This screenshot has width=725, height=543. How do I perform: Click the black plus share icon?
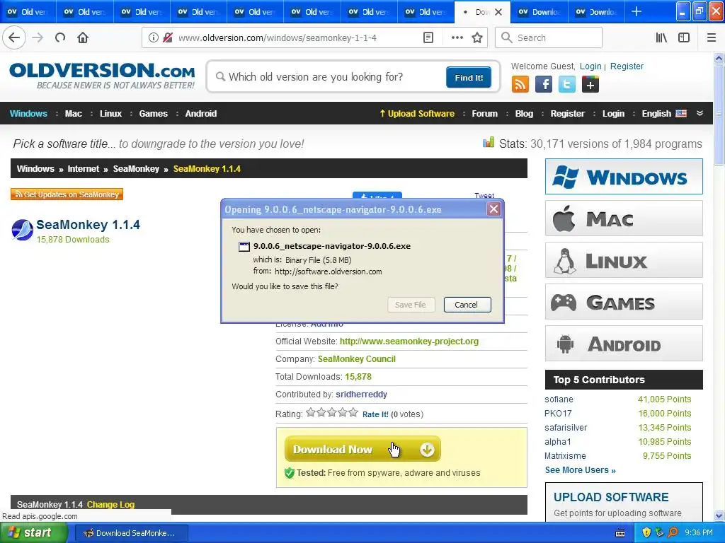[590, 85]
